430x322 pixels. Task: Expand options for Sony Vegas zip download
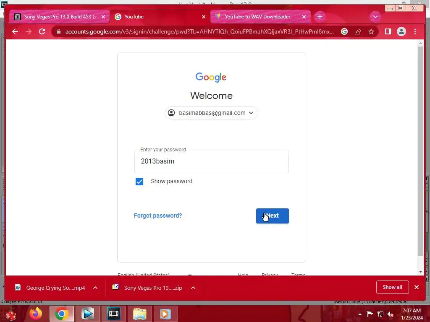coord(193,288)
